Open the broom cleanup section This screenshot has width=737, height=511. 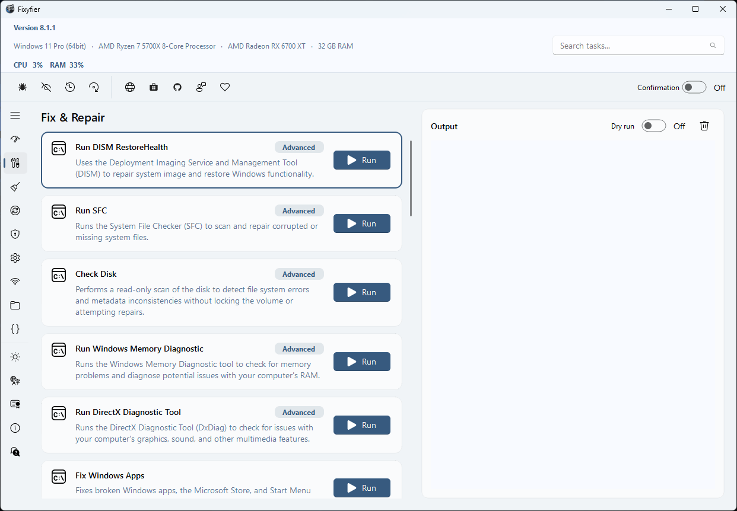tap(15, 187)
